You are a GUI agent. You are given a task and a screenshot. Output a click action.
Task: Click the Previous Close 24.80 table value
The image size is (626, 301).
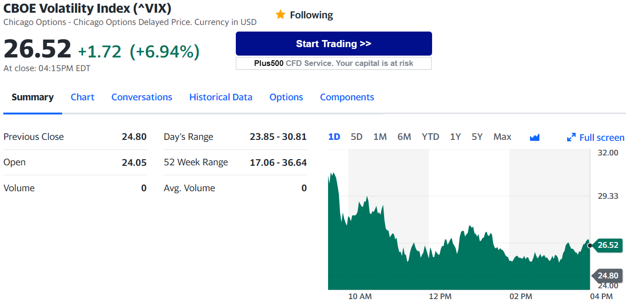pos(134,137)
